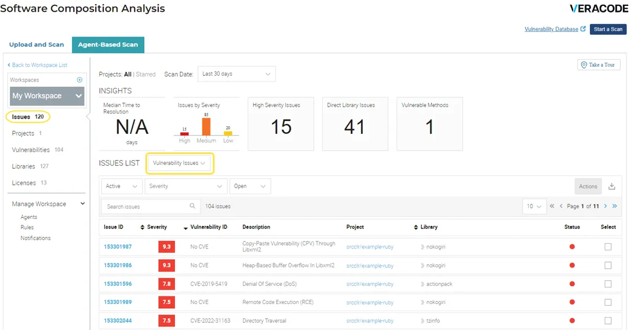Click the back chevron by Back to Workspace List

(x=9, y=65)
